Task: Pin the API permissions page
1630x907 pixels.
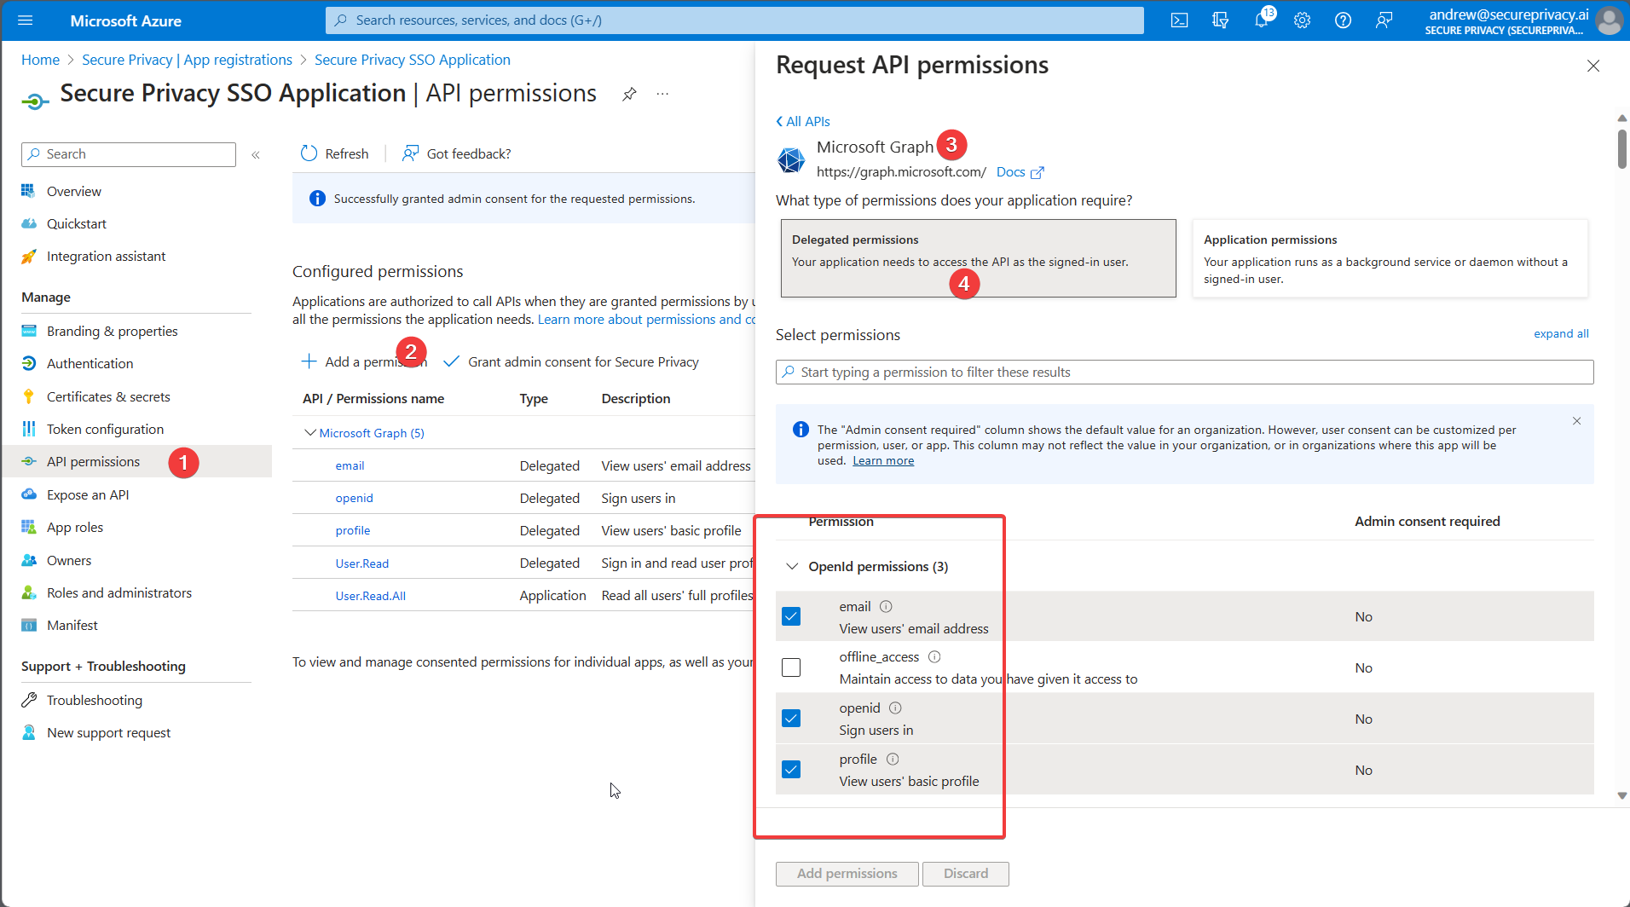Action: pyautogui.click(x=629, y=94)
